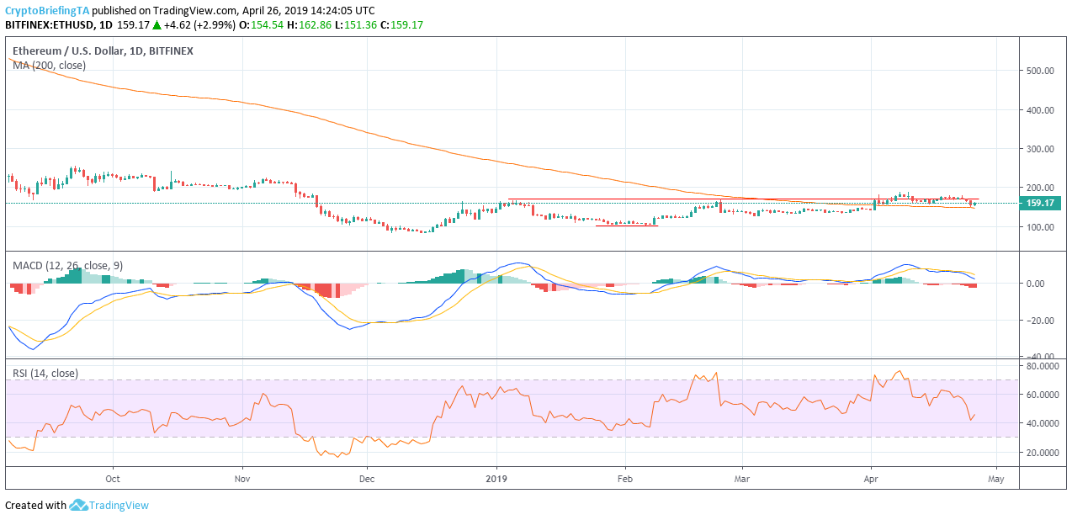Click the TradingView cloud logo icon
This screenshot has height=520, width=1072.
78,505
